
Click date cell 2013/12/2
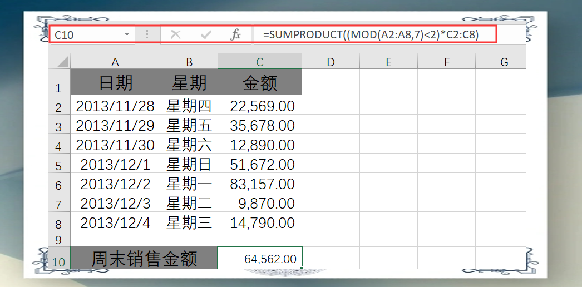tap(115, 183)
